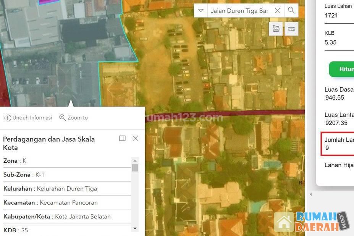Viewport: 354px width, 236px height.
Task: Click the Rumah Daerah house logo
Action: pos(284,222)
